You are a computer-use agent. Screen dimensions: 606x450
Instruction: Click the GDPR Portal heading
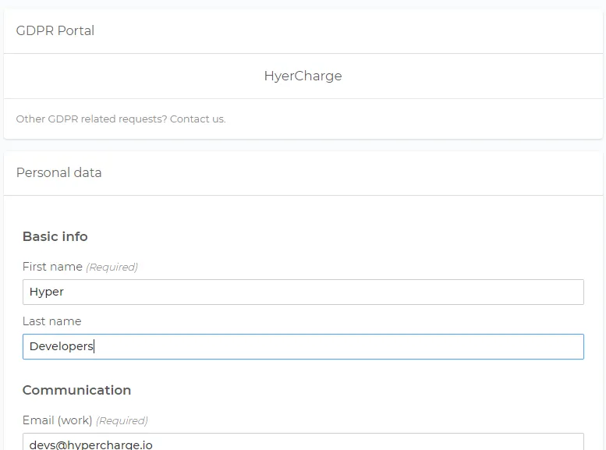tap(55, 30)
